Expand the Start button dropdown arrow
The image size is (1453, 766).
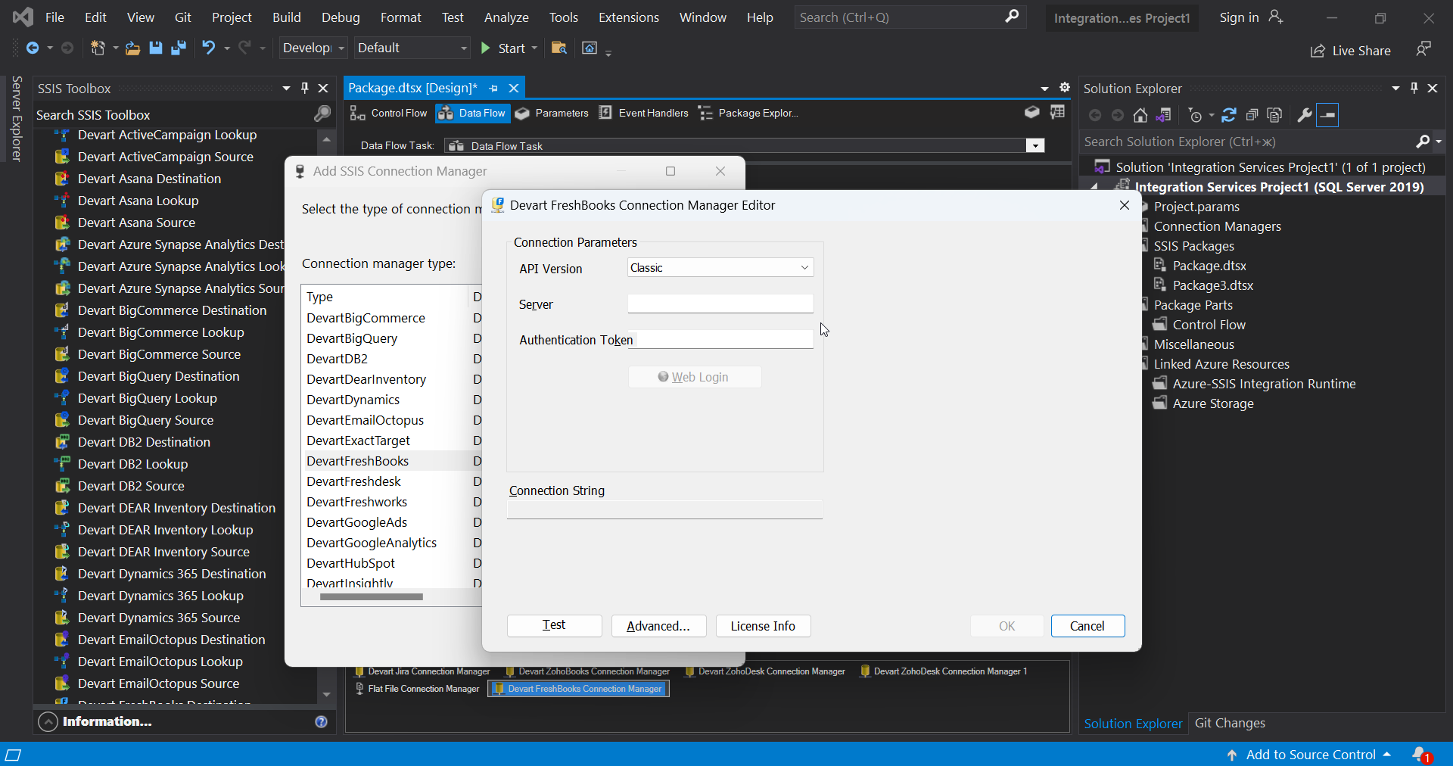(534, 48)
